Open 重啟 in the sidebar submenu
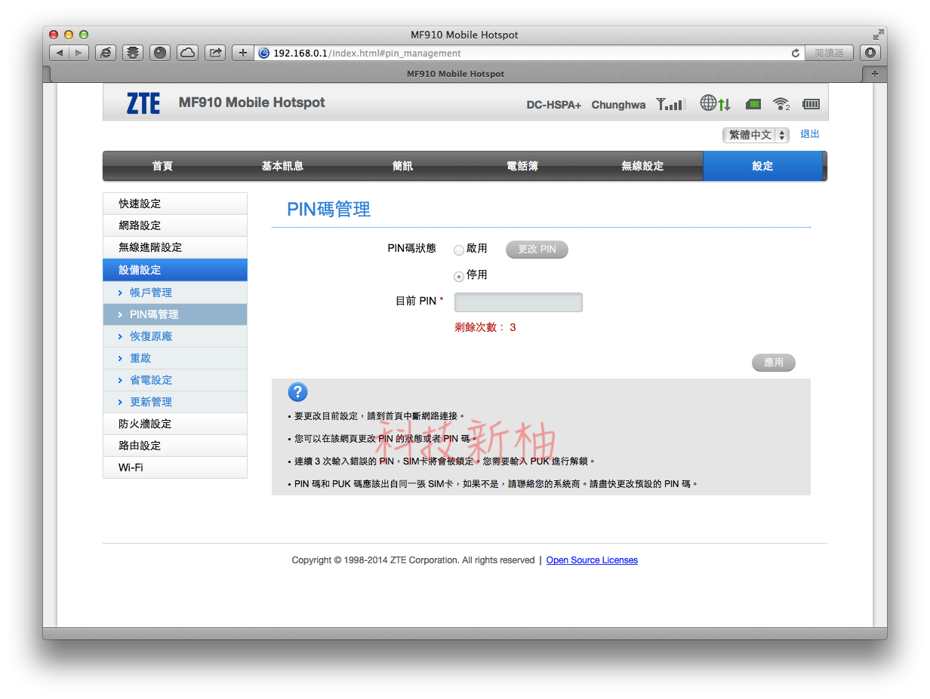 click(x=175, y=358)
